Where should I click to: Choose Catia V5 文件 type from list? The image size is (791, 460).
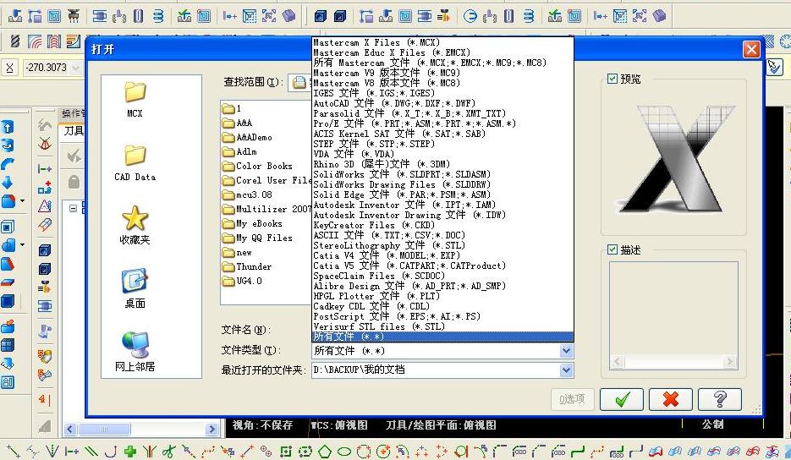442,266
